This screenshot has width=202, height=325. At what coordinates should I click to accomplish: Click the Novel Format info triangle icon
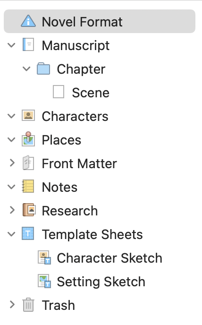click(28, 21)
